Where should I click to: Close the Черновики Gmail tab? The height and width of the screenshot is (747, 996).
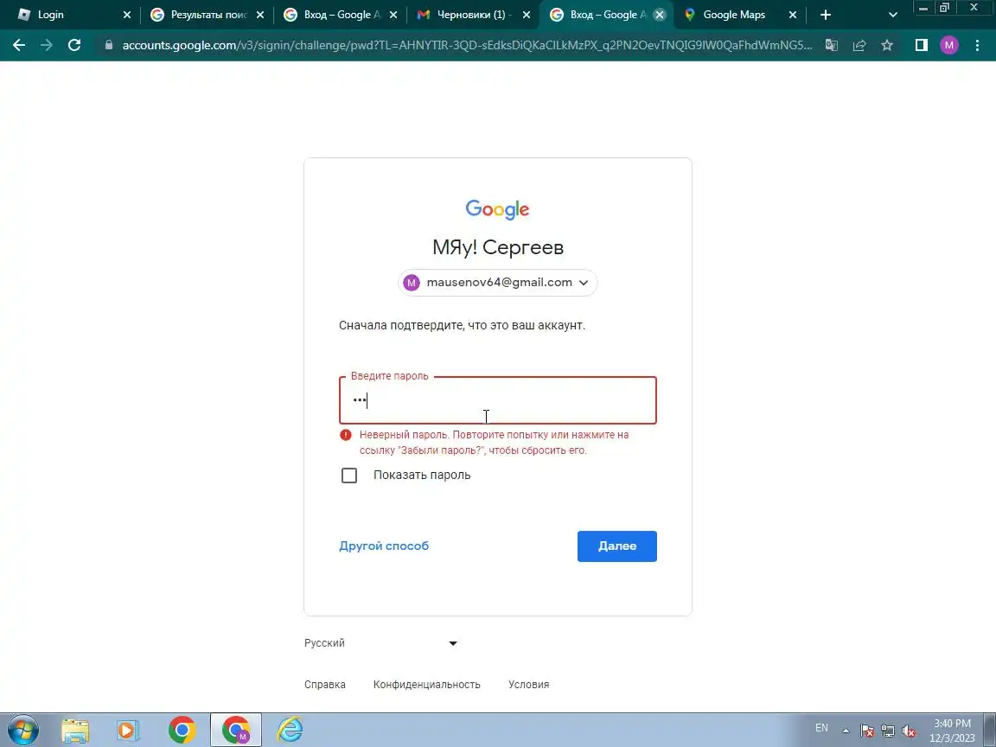[x=526, y=15]
